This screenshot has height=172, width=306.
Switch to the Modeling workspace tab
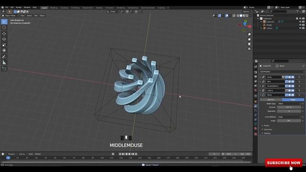pos(54,8)
